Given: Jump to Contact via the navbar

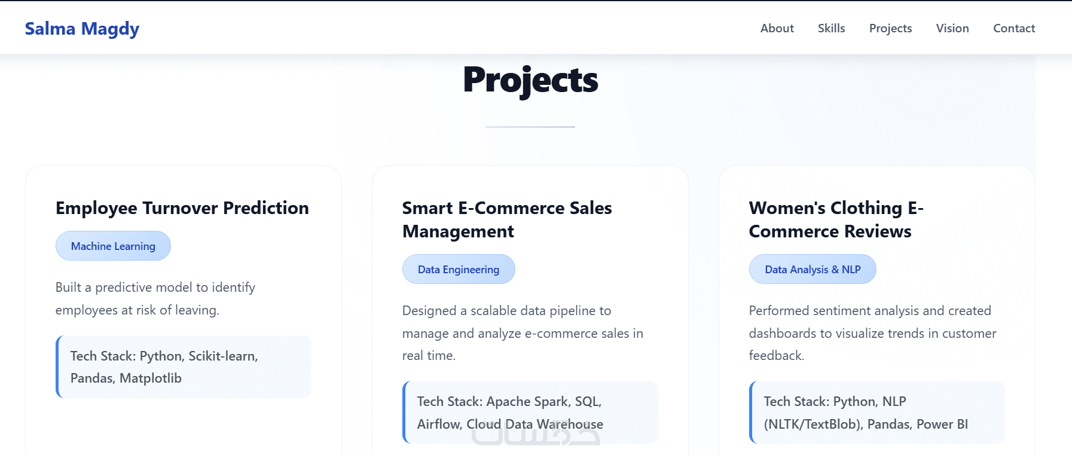Looking at the screenshot, I should click(x=1013, y=28).
